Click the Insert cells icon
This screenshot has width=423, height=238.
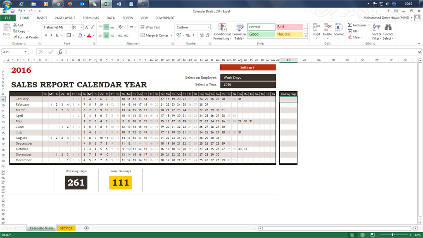click(x=316, y=28)
